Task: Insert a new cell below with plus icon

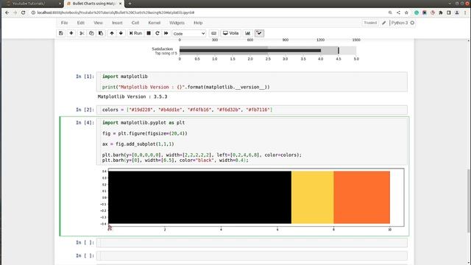Action: [71, 33]
